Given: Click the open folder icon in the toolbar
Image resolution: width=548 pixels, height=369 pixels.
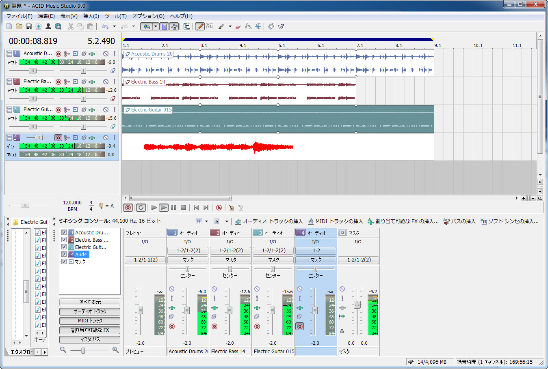Looking at the screenshot, I should click(x=19, y=26).
